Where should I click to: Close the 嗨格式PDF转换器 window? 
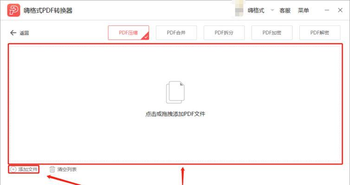click(340, 10)
